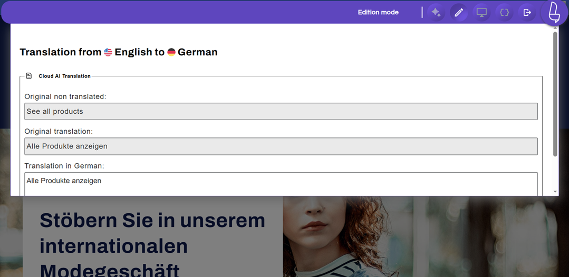The height and width of the screenshot is (277, 569).
Task: Click the 'Original non translated' field
Action: click(281, 111)
